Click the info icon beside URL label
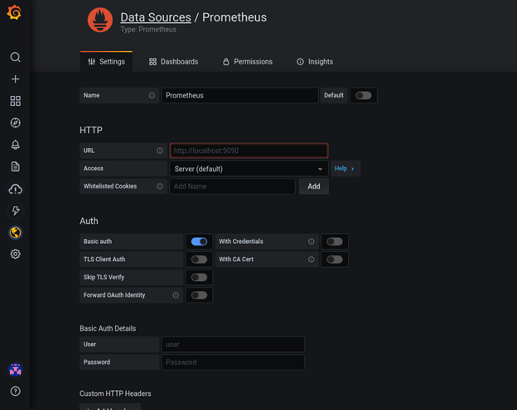Viewport: 517px width, 410px height. [160, 150]
